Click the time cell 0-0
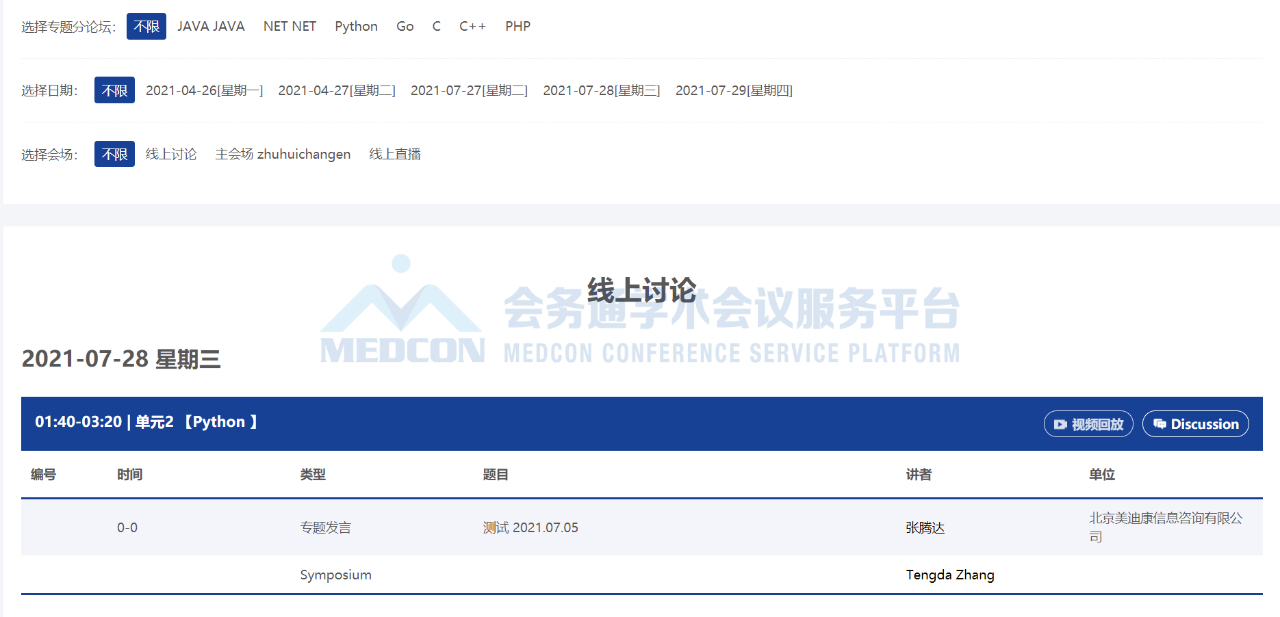 pyautogui.click(x=127, y=527)
